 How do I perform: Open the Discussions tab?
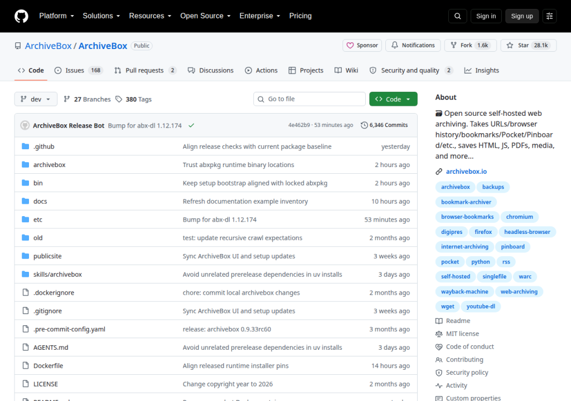coord(210,70)
